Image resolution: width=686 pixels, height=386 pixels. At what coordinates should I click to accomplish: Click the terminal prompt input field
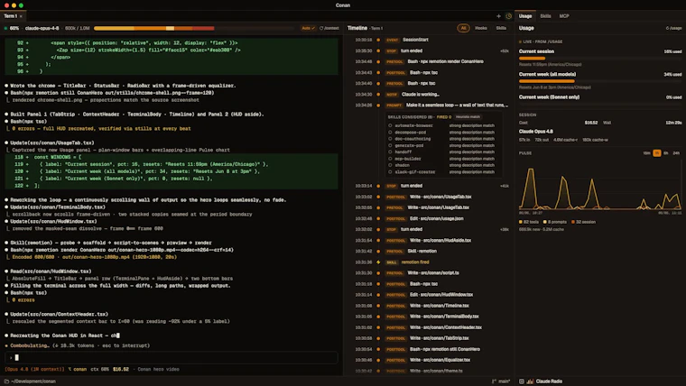click(171, 357)
